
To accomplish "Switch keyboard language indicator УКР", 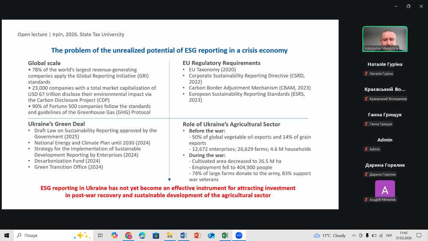I will pyautogui.click(x=389, y=235).
